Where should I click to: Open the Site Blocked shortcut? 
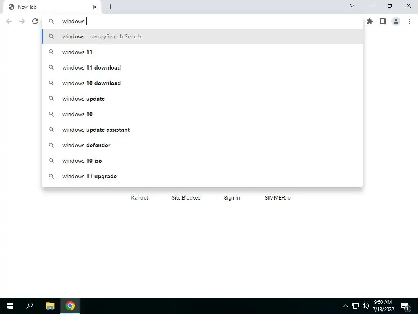pyautogui.click(x=186, y=198)
